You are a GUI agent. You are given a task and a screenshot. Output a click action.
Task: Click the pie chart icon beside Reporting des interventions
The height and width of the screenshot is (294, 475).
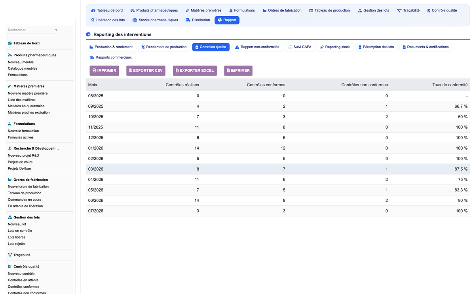88,34
